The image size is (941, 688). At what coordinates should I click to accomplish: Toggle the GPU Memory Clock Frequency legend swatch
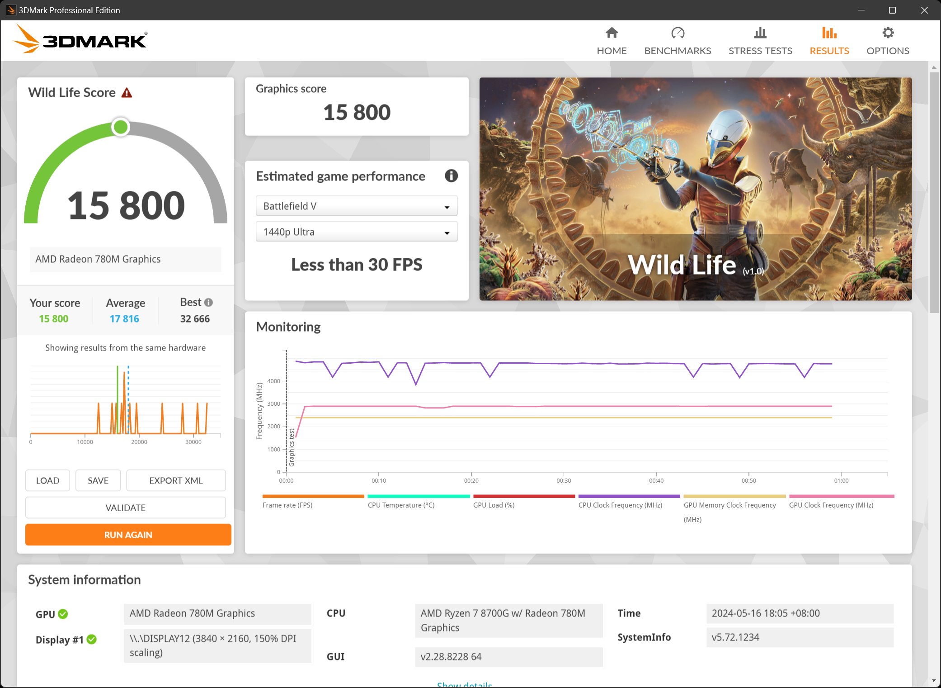coord(734,496)
